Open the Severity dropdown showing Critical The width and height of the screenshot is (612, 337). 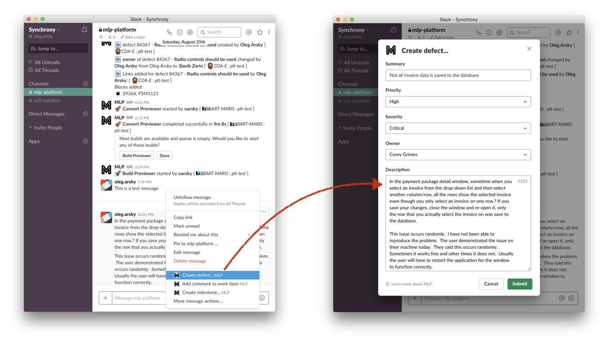click(x=458, y=128)
